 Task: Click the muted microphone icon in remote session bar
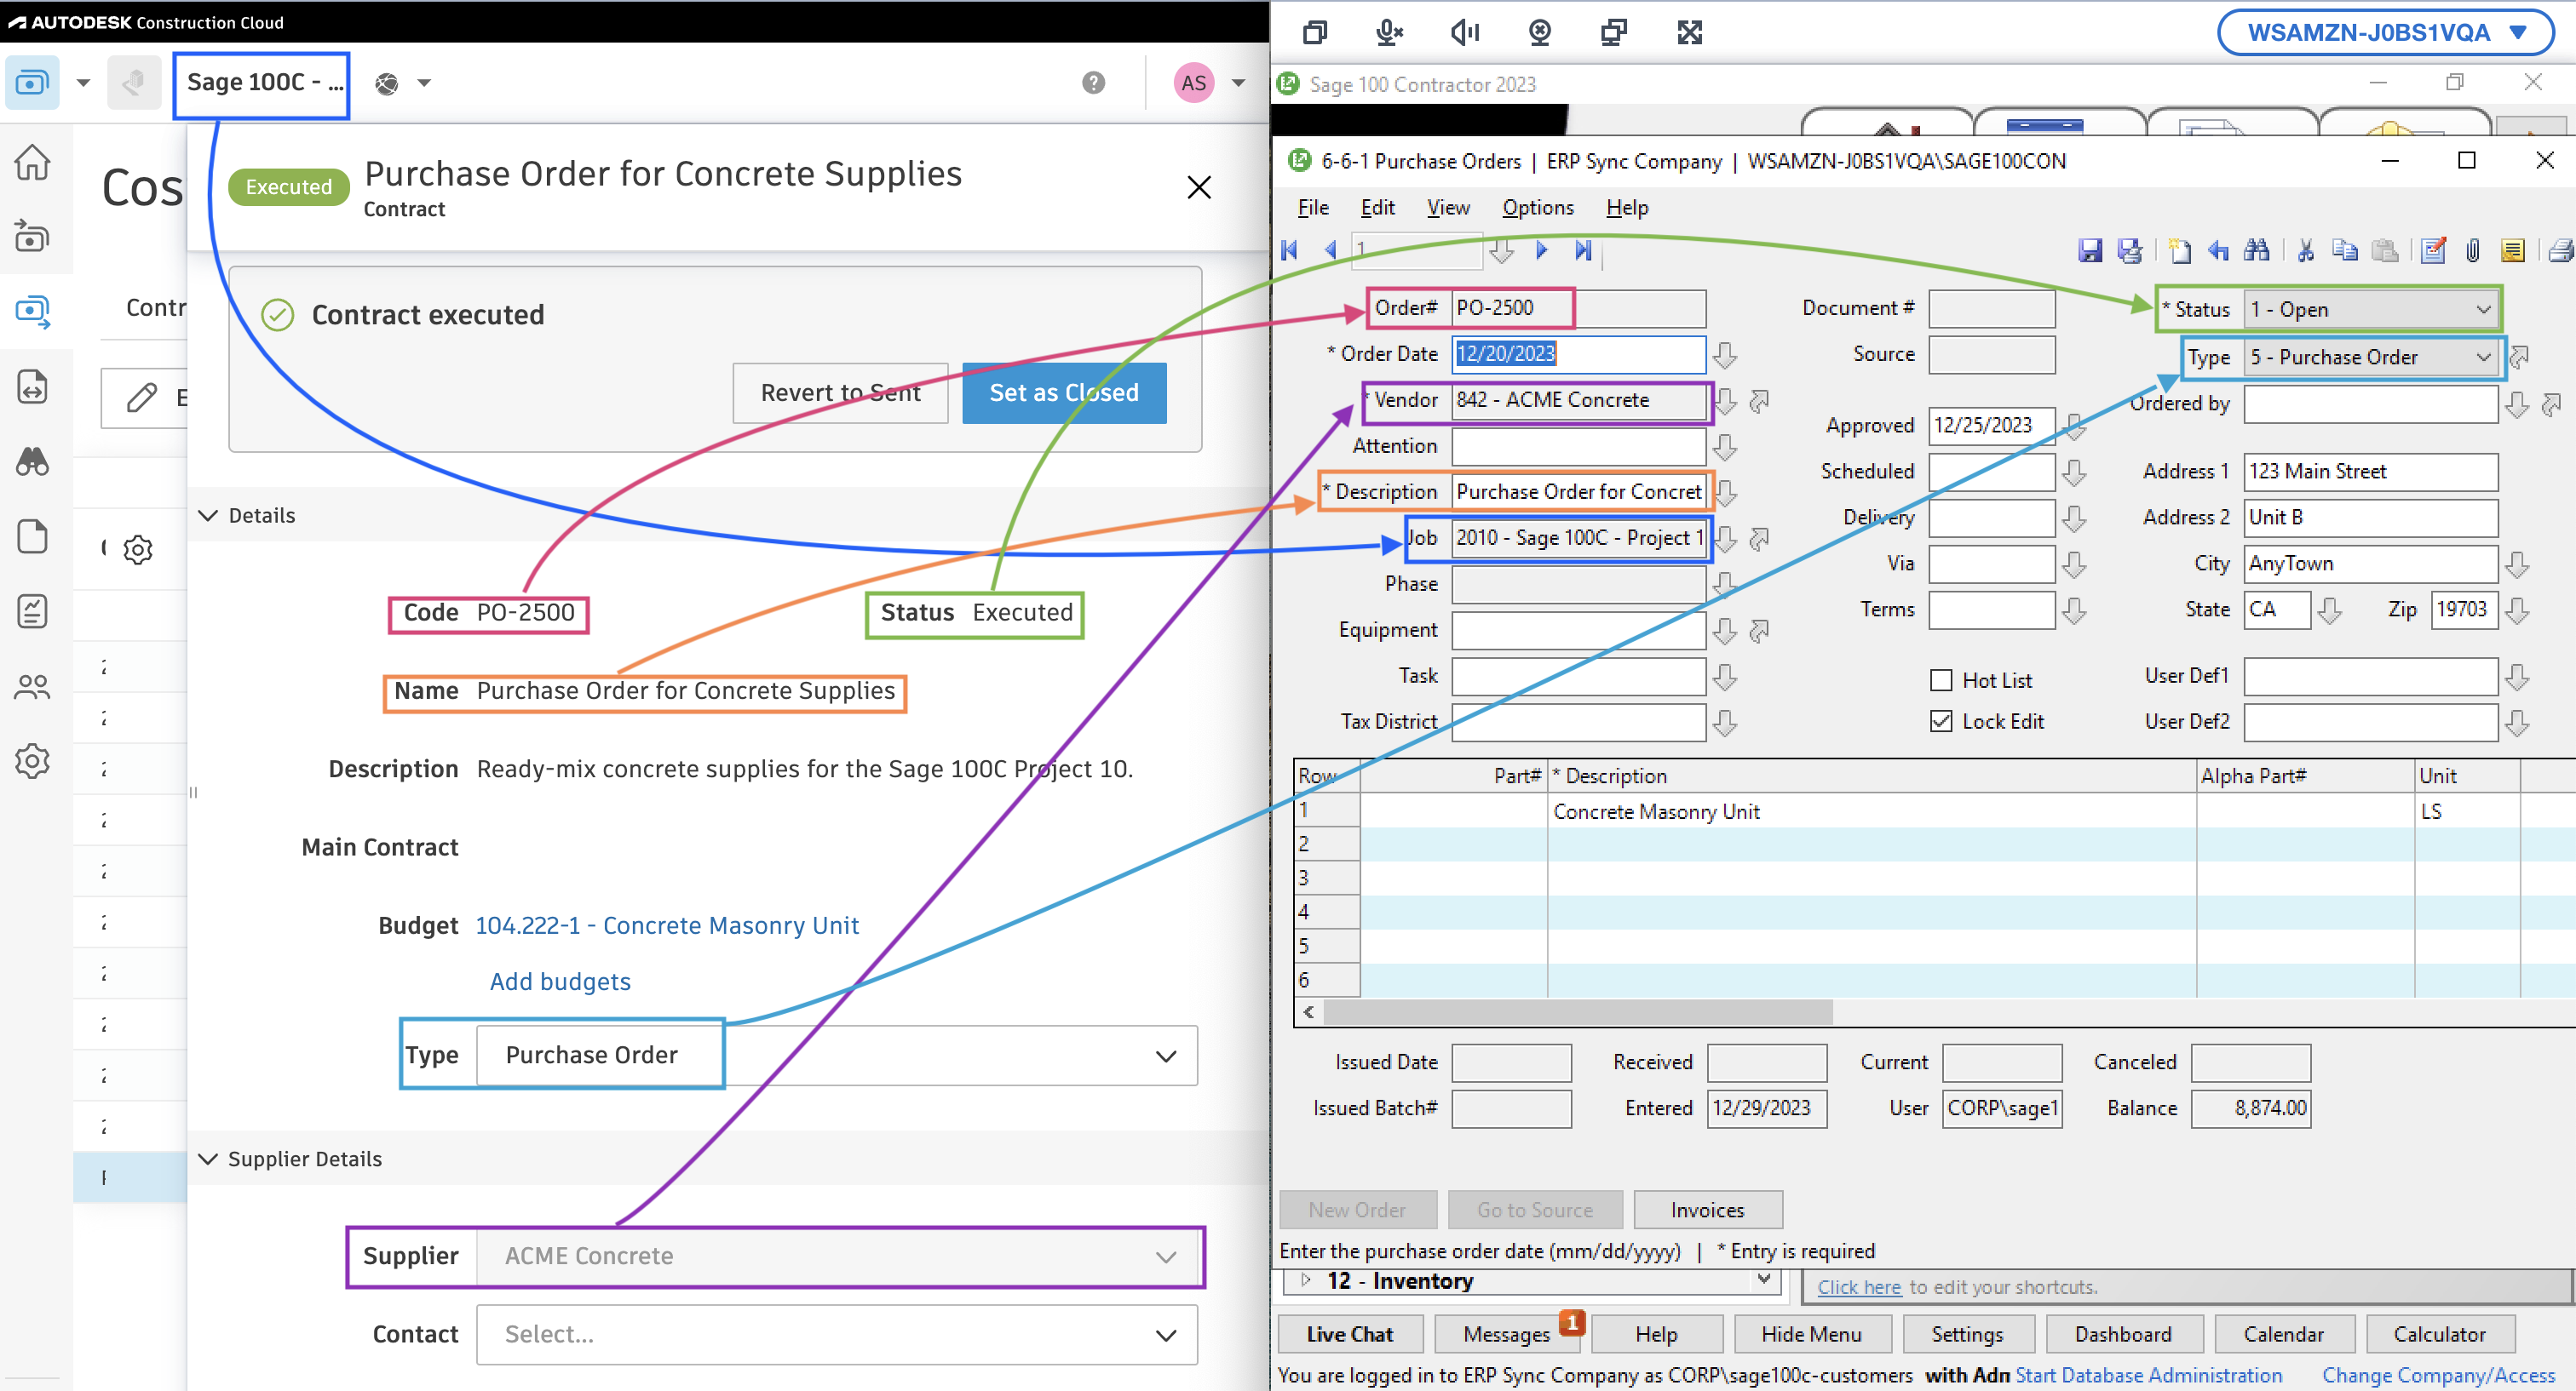1389,32
